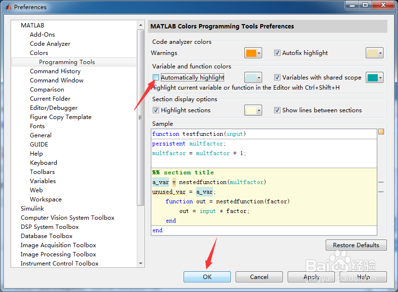398x292 pixels.
Task: Select Database Toolbox
Action: 47,236
